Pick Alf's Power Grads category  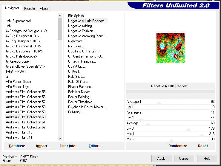click(19, 82)
